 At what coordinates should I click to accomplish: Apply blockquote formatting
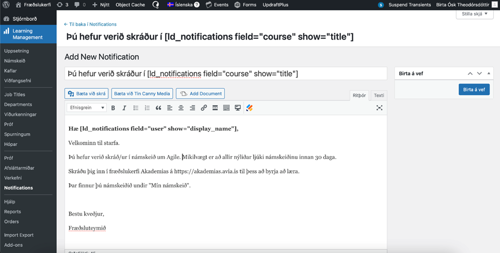click(158, 108)
